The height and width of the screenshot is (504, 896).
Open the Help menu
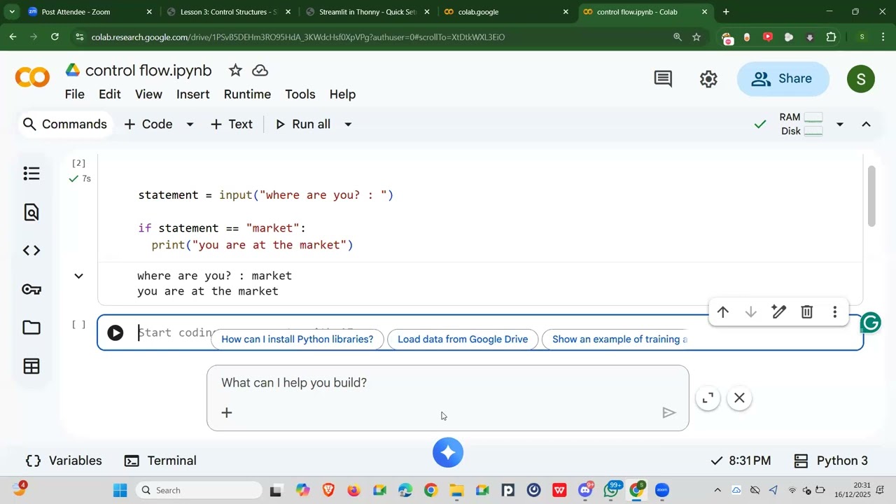(x=343, y=94)
